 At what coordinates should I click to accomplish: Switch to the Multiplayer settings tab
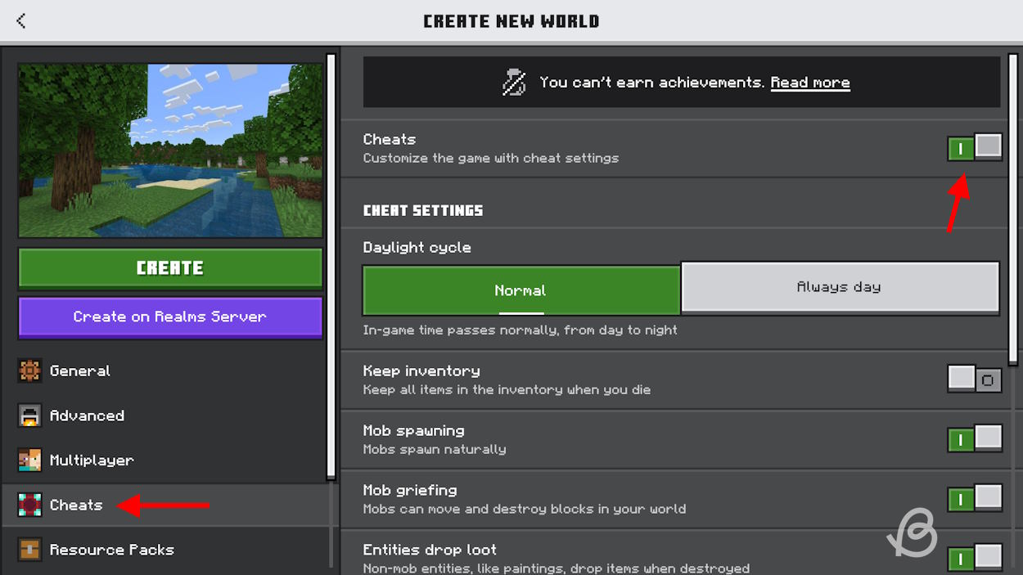click(x=92, y=460)
